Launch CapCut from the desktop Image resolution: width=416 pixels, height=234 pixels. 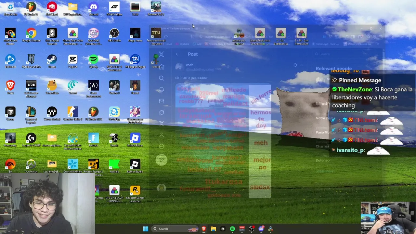coord(73,61)
